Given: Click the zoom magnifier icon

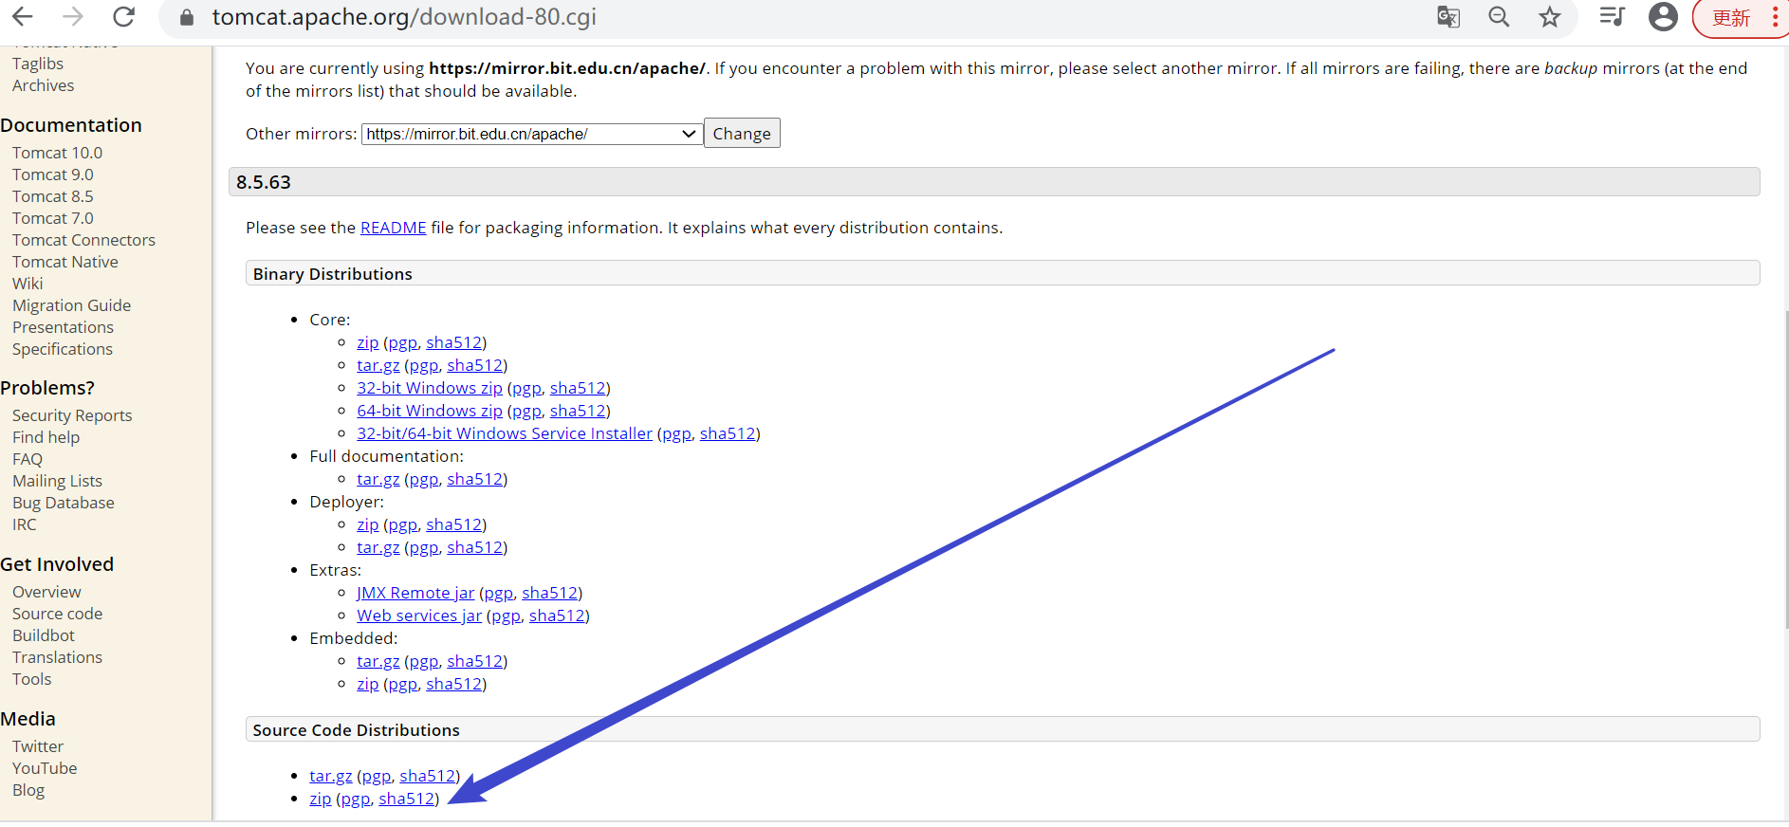Looking at the screenshot, I should point(1499,17).
